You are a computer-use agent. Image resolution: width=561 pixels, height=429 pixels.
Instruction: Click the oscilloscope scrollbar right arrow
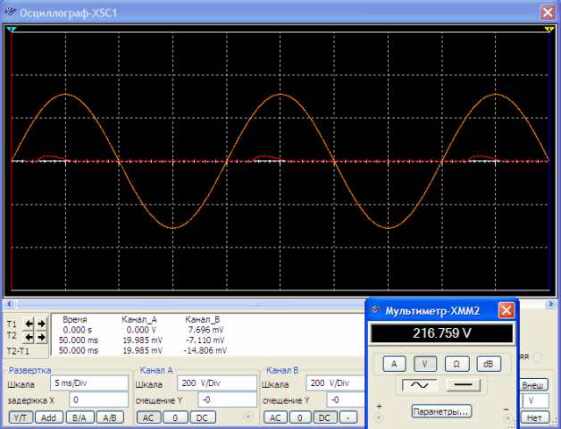[x=551, y=304]
